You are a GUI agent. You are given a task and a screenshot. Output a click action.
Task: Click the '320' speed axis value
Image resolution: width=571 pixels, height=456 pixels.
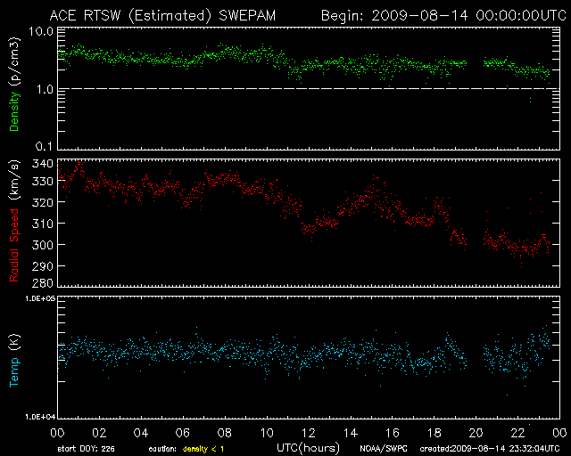tap(43, 202)
